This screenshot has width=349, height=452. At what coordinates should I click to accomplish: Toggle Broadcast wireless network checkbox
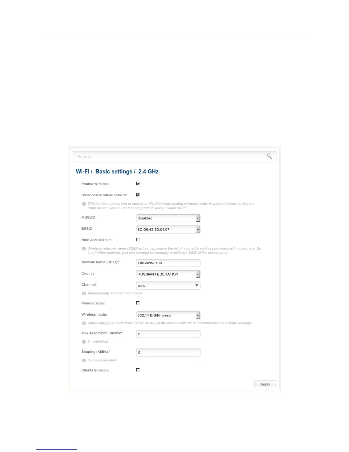click(x=138, y=195)
